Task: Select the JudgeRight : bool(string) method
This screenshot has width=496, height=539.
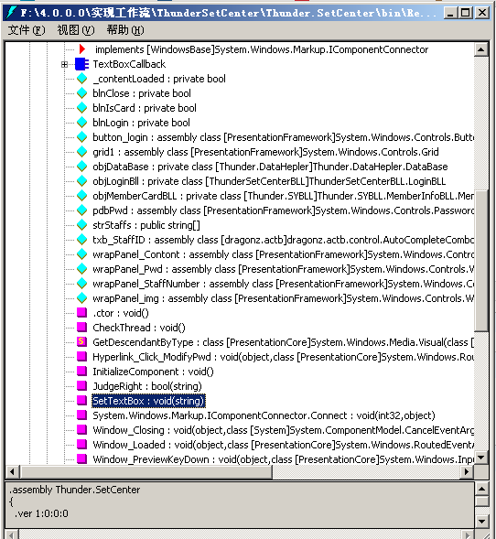Action: tap(147, 386)
